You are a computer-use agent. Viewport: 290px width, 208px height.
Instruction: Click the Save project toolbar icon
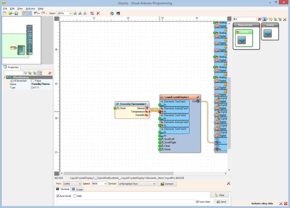coord(16,14)
